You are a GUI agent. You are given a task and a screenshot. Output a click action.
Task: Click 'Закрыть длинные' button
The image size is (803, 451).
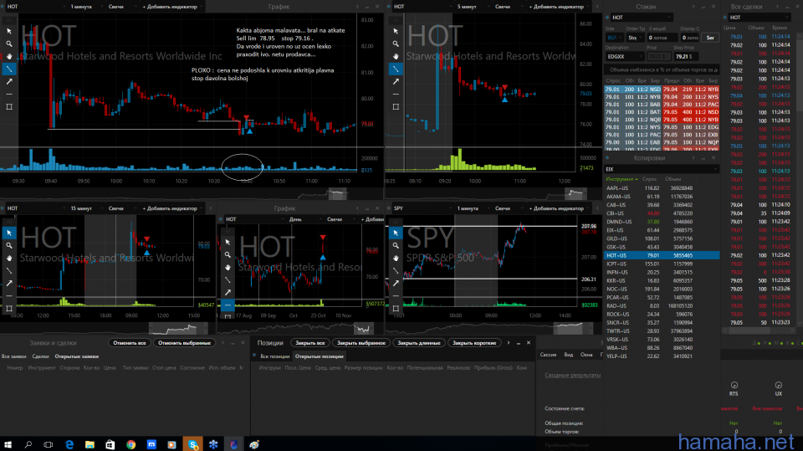[419, 343]
